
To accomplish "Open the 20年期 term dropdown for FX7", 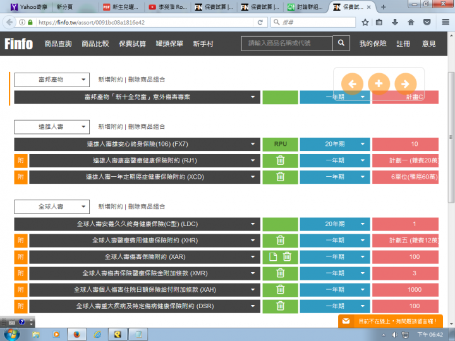I will [x=335, y=144].
